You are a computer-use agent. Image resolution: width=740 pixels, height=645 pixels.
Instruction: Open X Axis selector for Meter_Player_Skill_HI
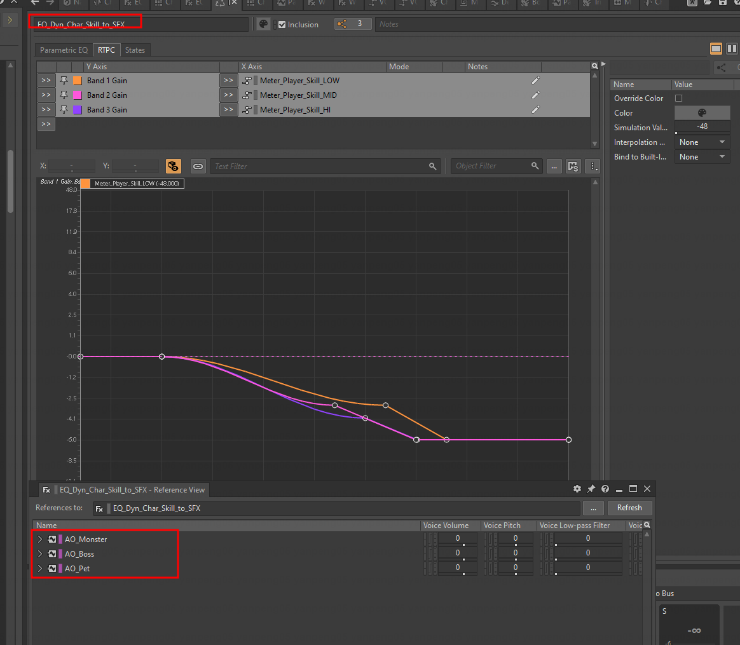(228, 110)
